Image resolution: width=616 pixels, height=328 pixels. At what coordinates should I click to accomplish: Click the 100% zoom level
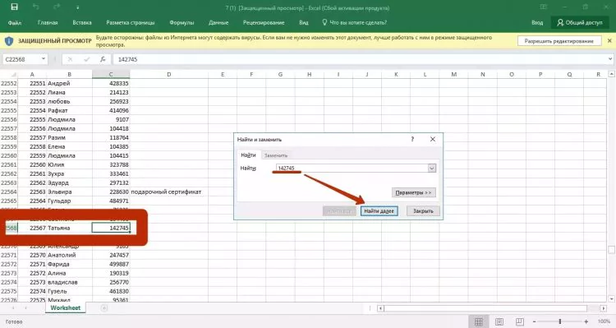pyautogui.click(x=604, y=321)
